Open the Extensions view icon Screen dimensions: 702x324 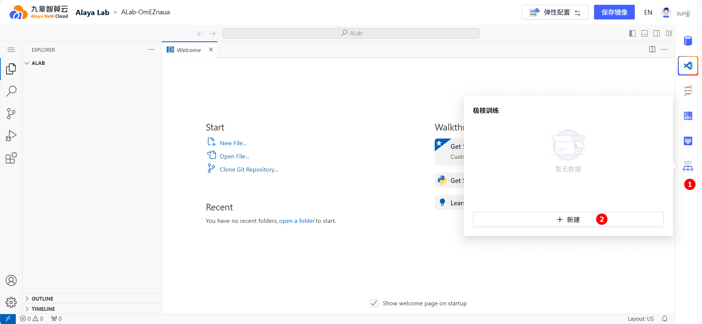pyautogui.click(x=11, y=158)
